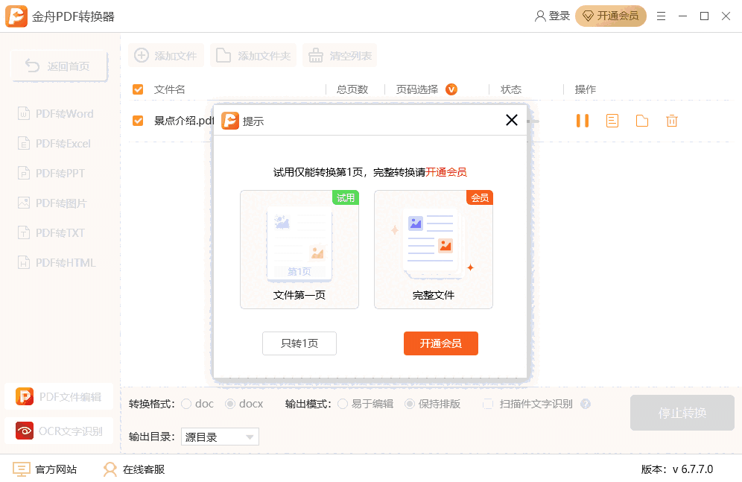Click the 金舟PDF转换器 app logo

coord(16,16)
